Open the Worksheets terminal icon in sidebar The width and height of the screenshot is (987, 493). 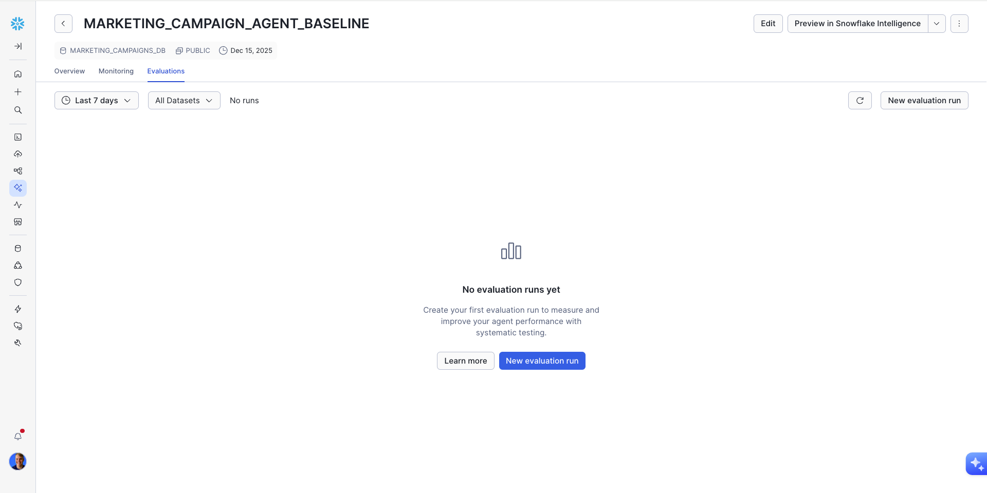pos(18,137)
